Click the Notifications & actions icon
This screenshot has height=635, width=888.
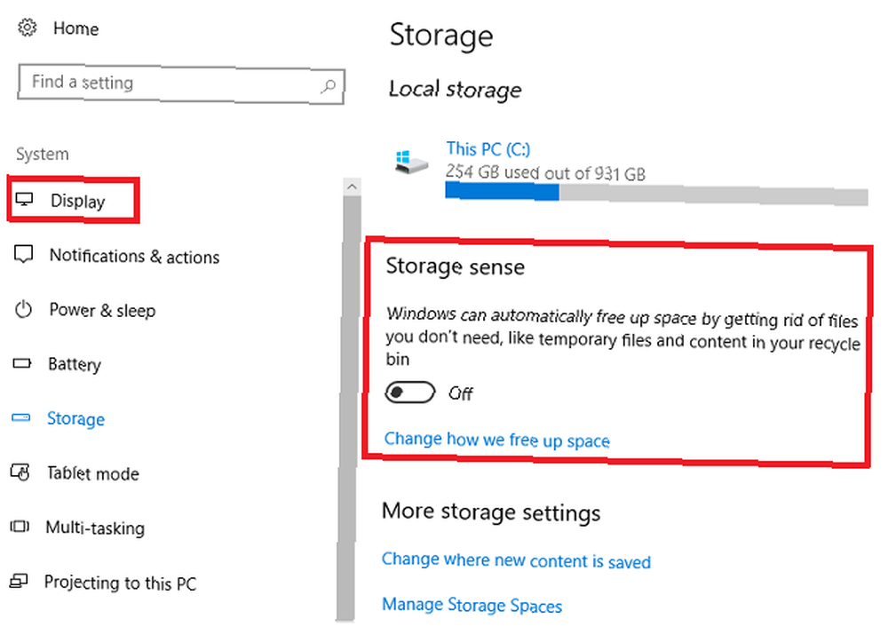pos(23,254)
